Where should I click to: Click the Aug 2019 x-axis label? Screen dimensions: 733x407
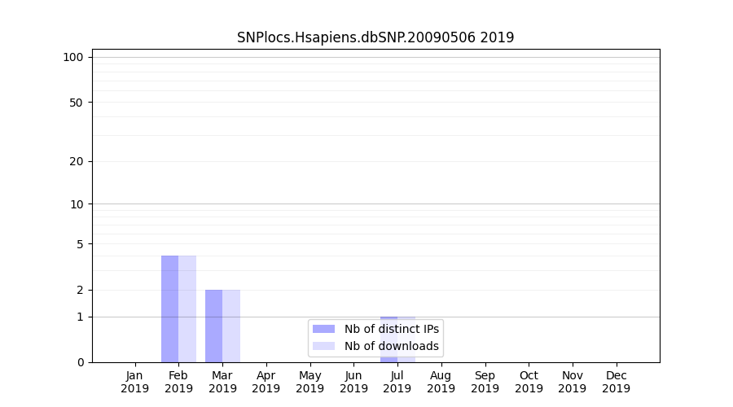pos(441,382)
